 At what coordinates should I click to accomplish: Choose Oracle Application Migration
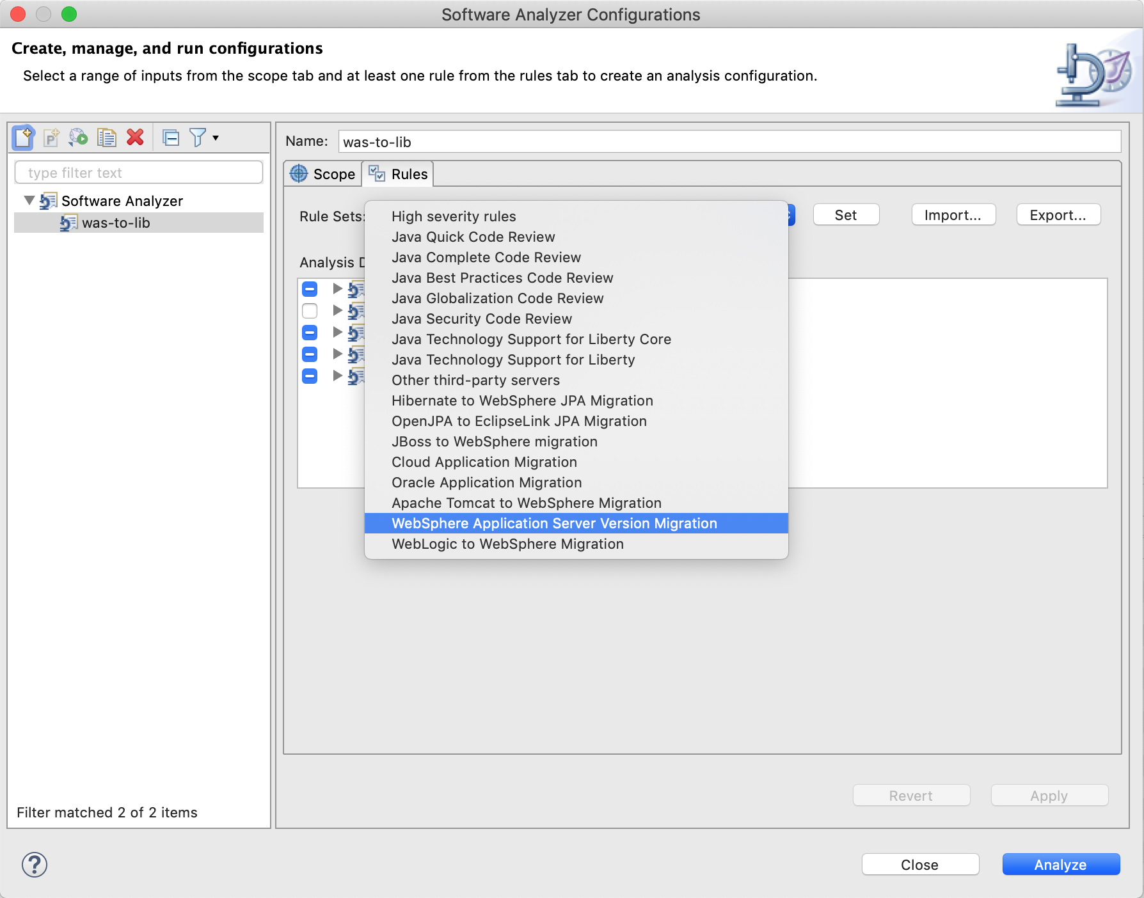[576, 482]
